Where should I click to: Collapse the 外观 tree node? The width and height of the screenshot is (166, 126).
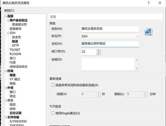tap(6, 88)
